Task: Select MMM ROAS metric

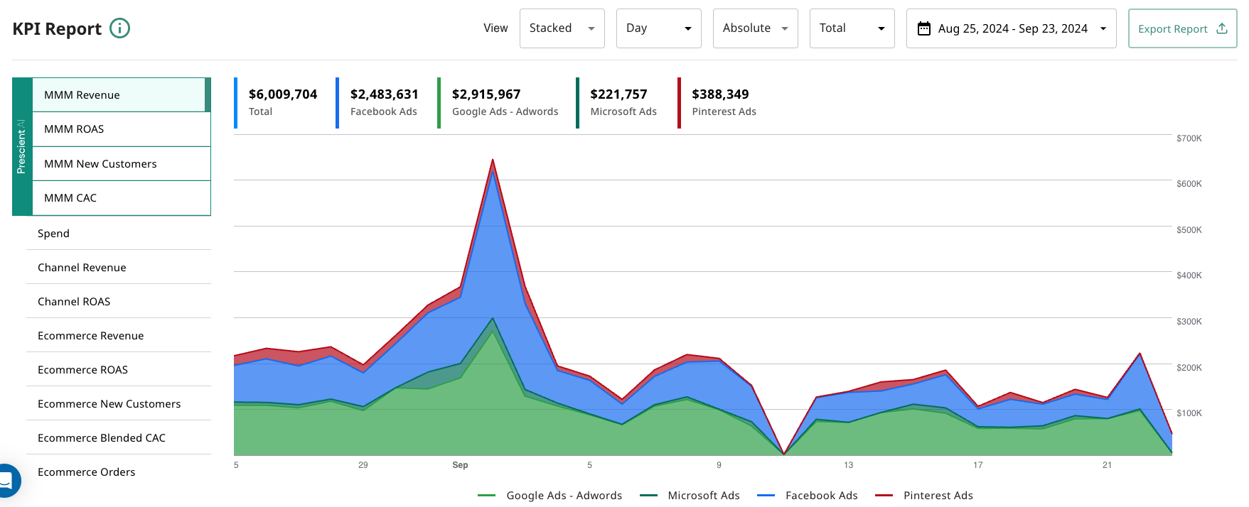Action: pos(122,129)
